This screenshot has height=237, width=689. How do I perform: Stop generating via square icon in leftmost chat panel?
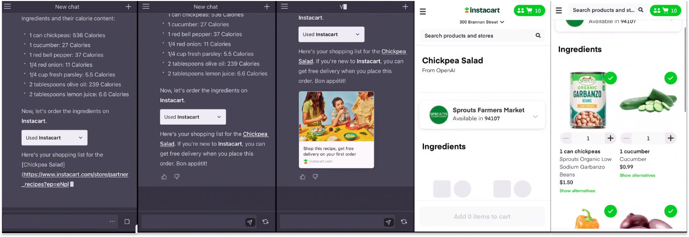click(x=127, y=222)
